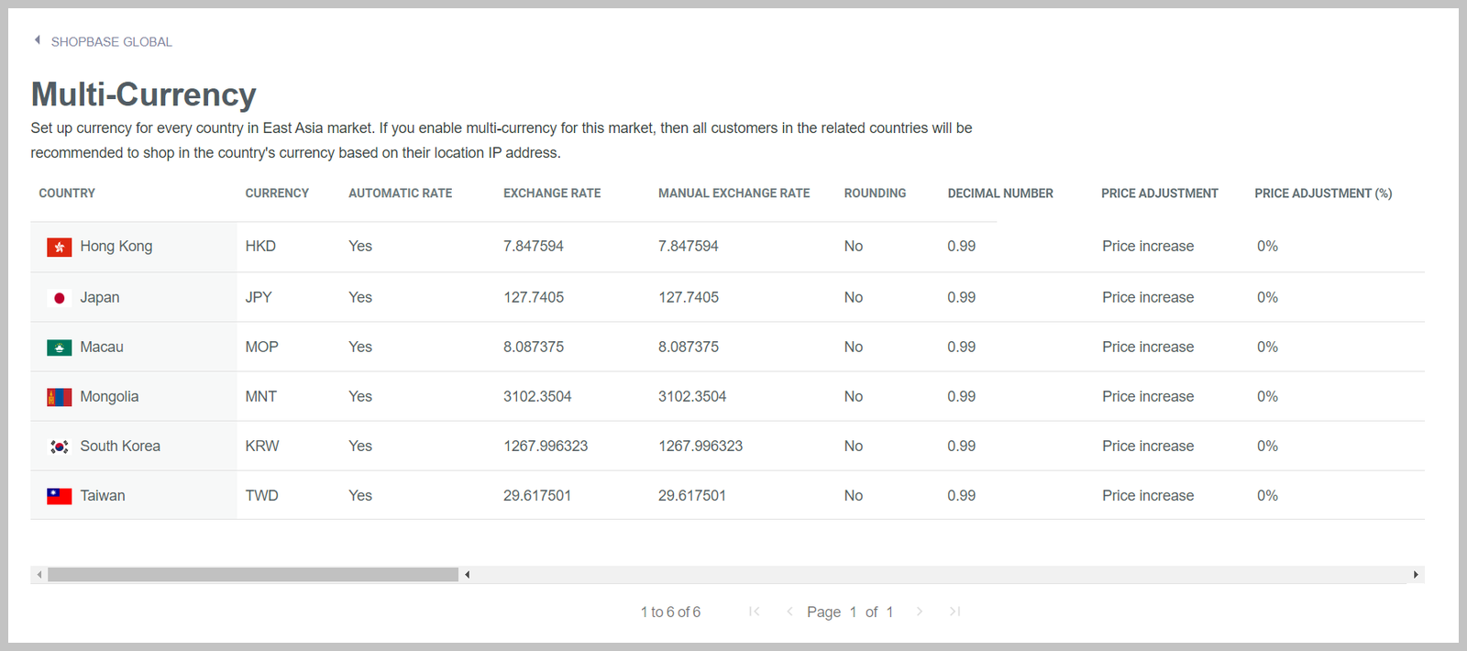Screen dimensions: 1467x651
Task: Click the TWD currency cell
Action: point(261,495)
